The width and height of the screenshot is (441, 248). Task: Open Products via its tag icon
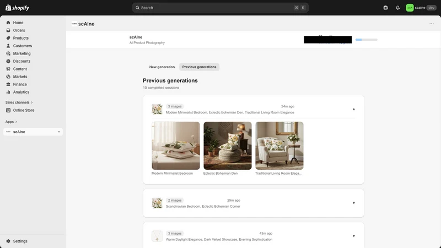8,38
